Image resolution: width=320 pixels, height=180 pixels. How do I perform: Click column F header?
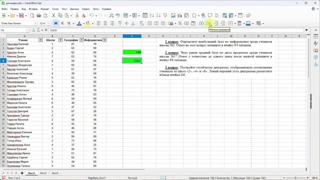coord(132,36)
